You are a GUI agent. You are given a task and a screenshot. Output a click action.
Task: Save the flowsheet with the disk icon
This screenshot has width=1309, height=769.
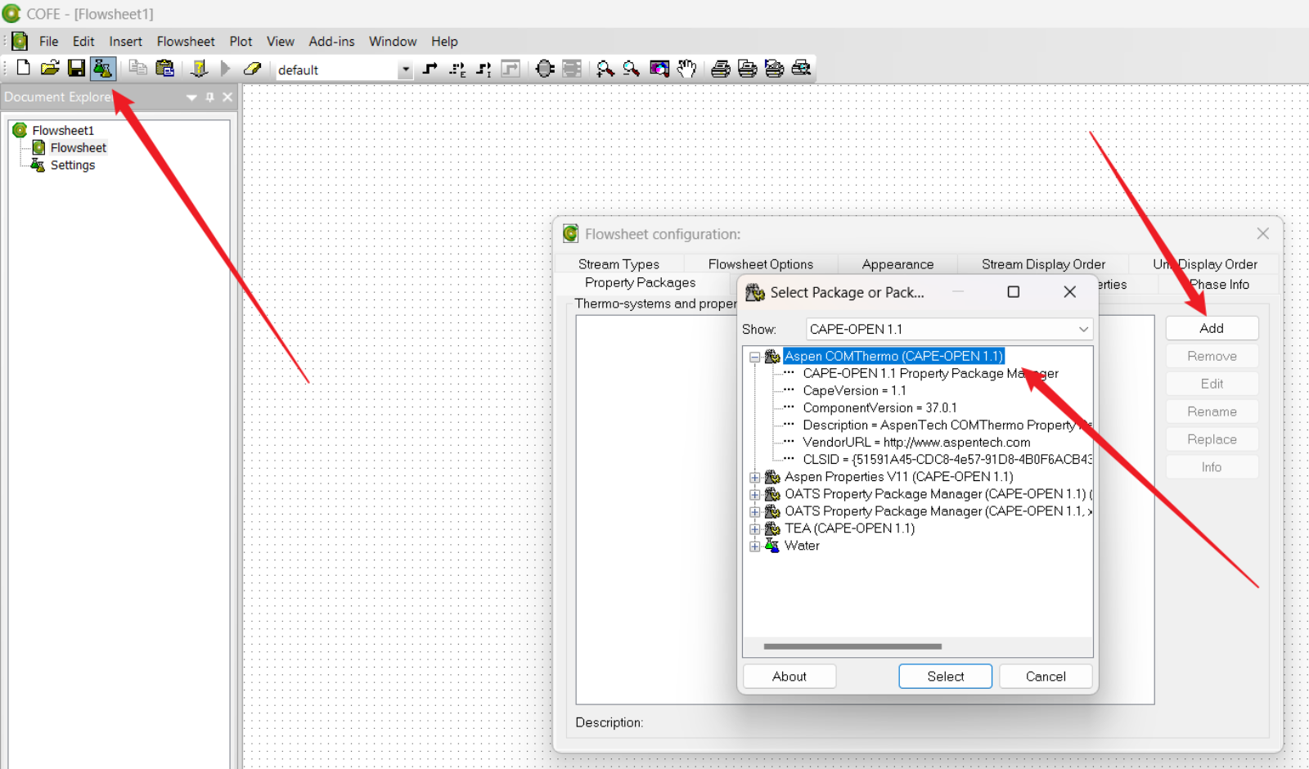[76, 69]
